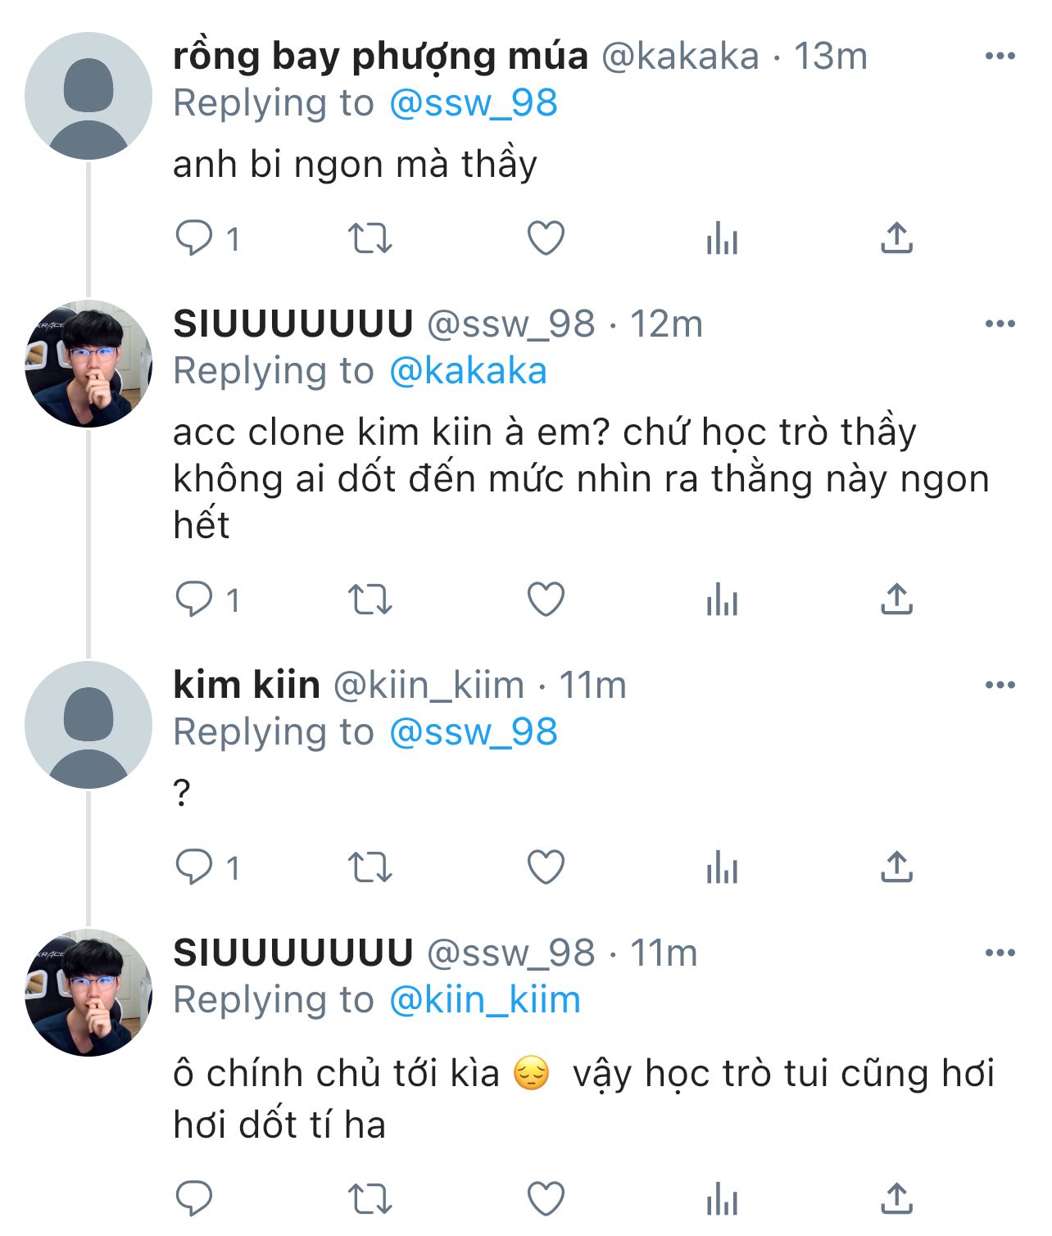1052x1236 pixels.
Task: Open rồng bay phượng múa profile avatar
Action: [88, 96]
